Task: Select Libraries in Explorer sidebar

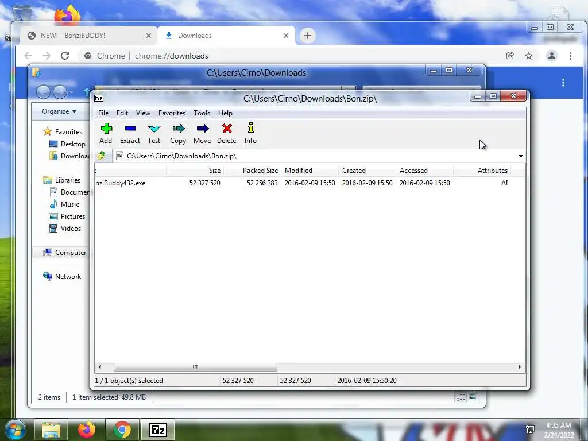Action: 62,180
